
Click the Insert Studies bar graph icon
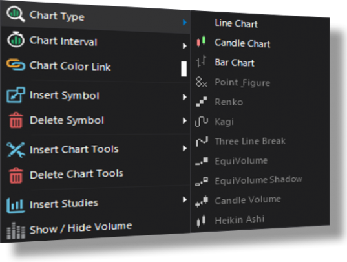[x=16, y=205]
